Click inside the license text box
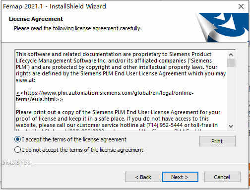This screenshot has width=250, height=190. (x=121, y=90)
